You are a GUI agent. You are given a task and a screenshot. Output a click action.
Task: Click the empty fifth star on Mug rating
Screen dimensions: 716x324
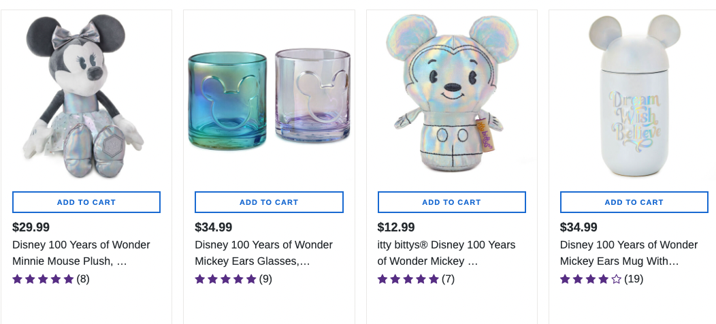617,279
